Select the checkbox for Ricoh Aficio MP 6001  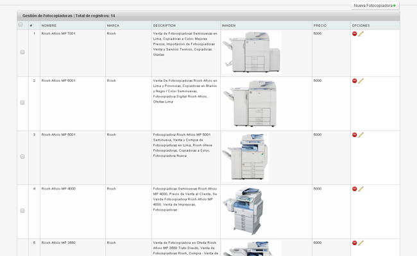point(22,102)
